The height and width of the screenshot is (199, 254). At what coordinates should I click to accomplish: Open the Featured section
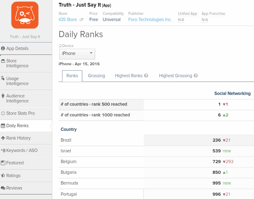(x=26, y=163)
